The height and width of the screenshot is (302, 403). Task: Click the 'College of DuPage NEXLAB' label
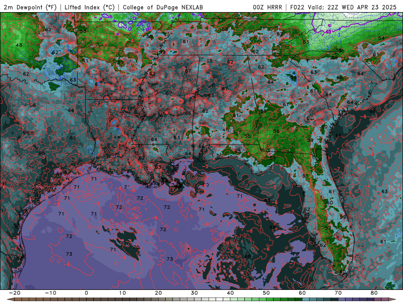(x=163, y=8)
